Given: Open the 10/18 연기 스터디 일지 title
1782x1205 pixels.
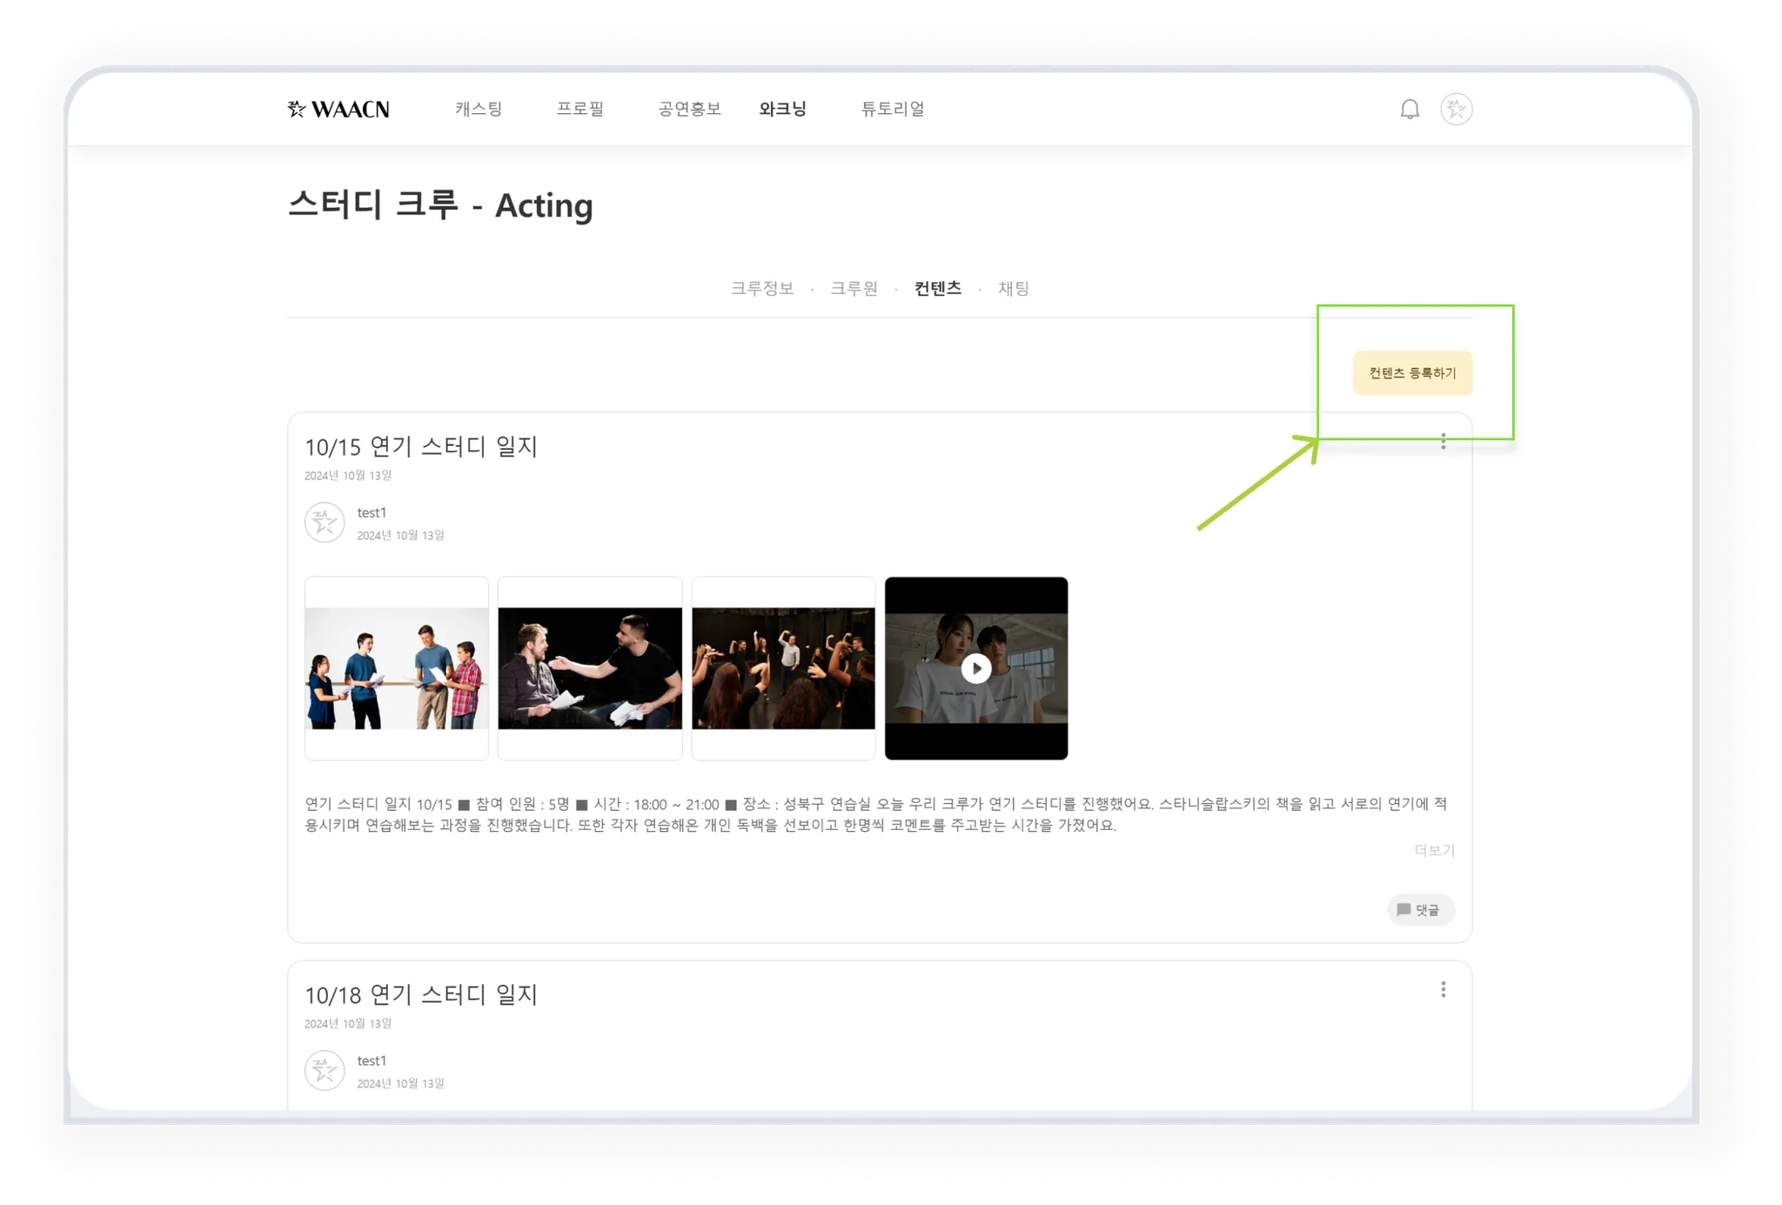Looking at the screenshot, I should (421, 994).
